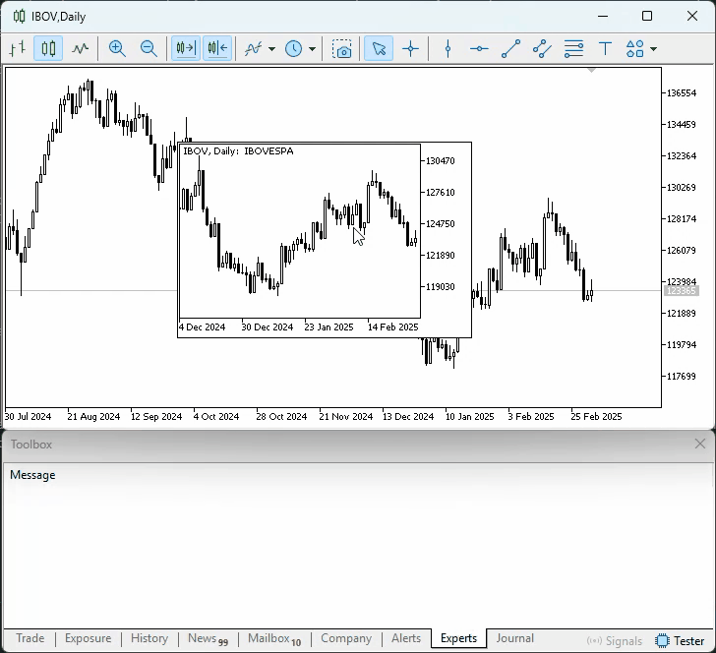Select the crosshair tool
This screenshot has width=716, height=653.
(x=410, y=48)
